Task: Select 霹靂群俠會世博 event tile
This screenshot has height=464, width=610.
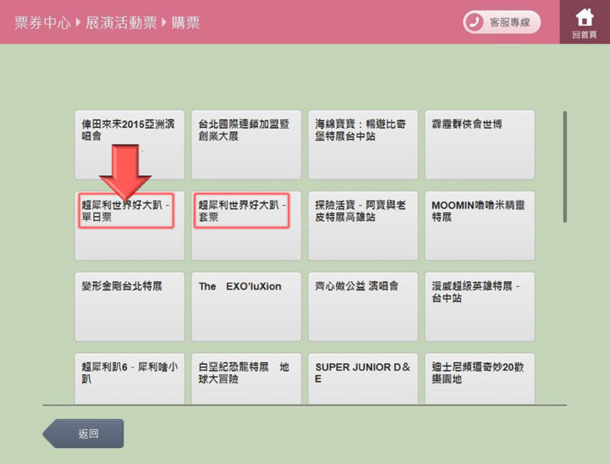Action: [480, 144]
